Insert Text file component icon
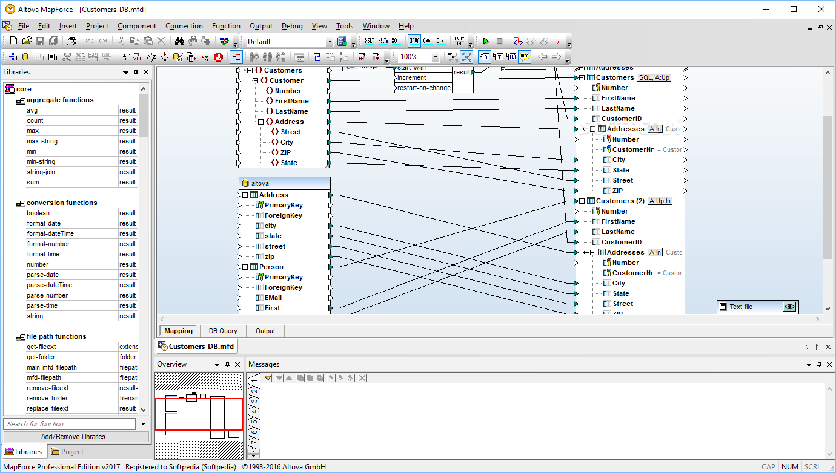Image resolution: width=836 pixels, height=473 pixels. [53, 57]
